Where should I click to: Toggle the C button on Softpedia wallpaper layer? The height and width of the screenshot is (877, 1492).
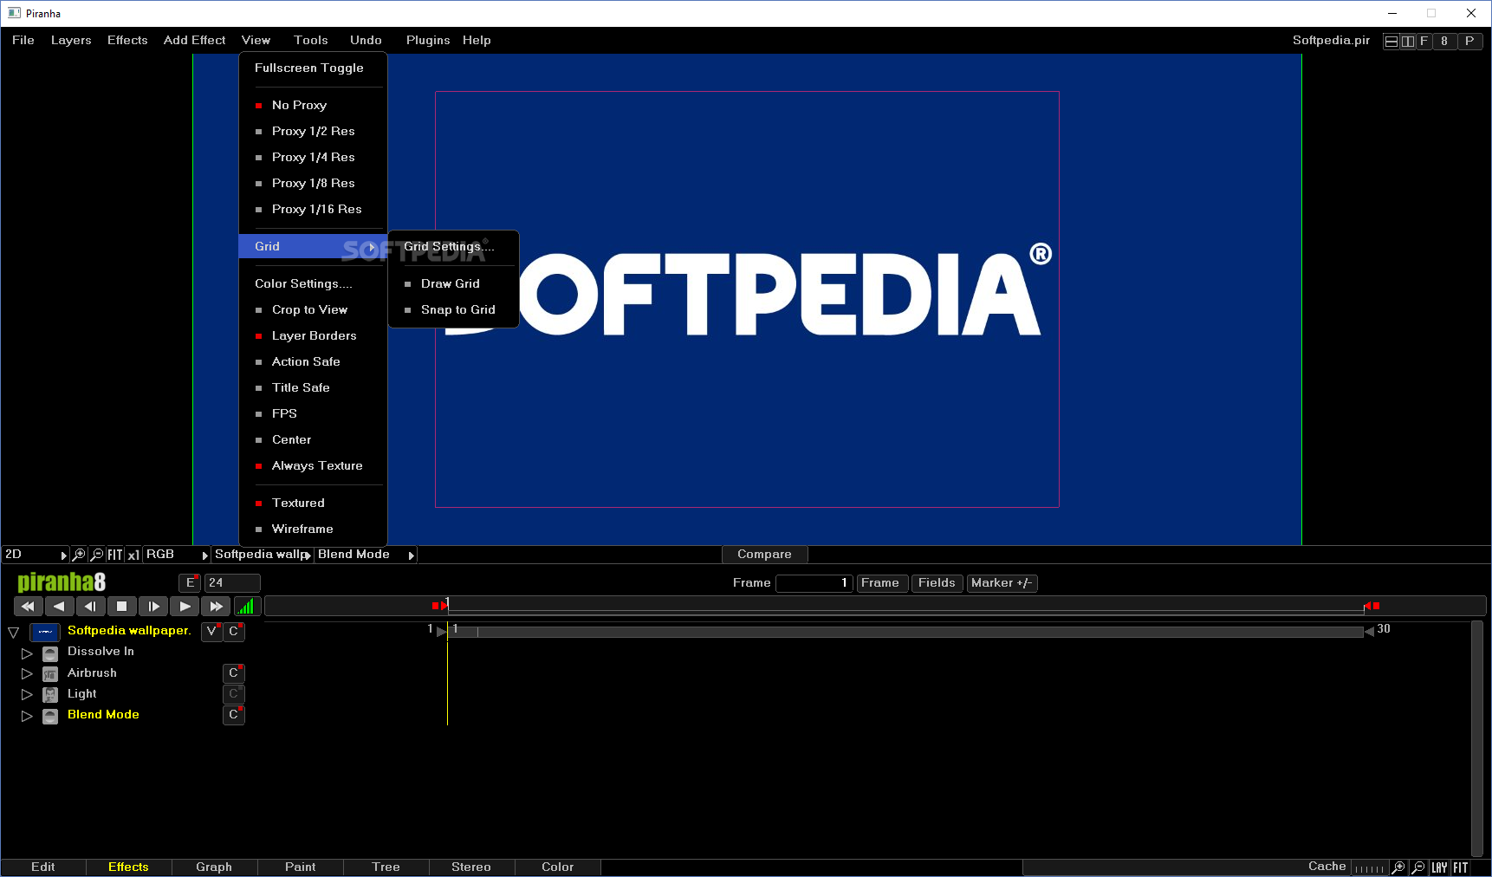click(x=234, y=632)
